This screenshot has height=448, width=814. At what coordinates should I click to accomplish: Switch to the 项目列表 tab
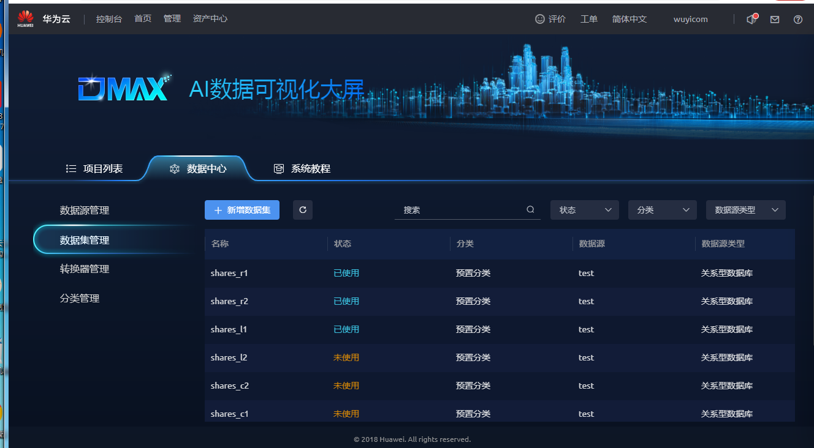tap(94, 169)
